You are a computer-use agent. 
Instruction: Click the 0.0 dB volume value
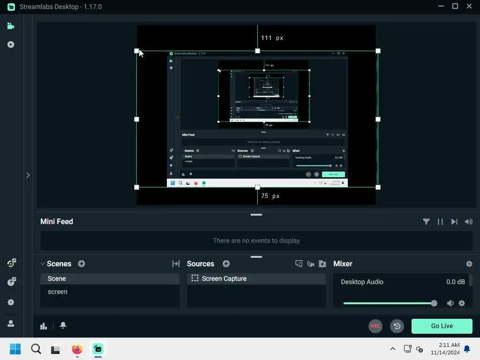pos(456,282)
